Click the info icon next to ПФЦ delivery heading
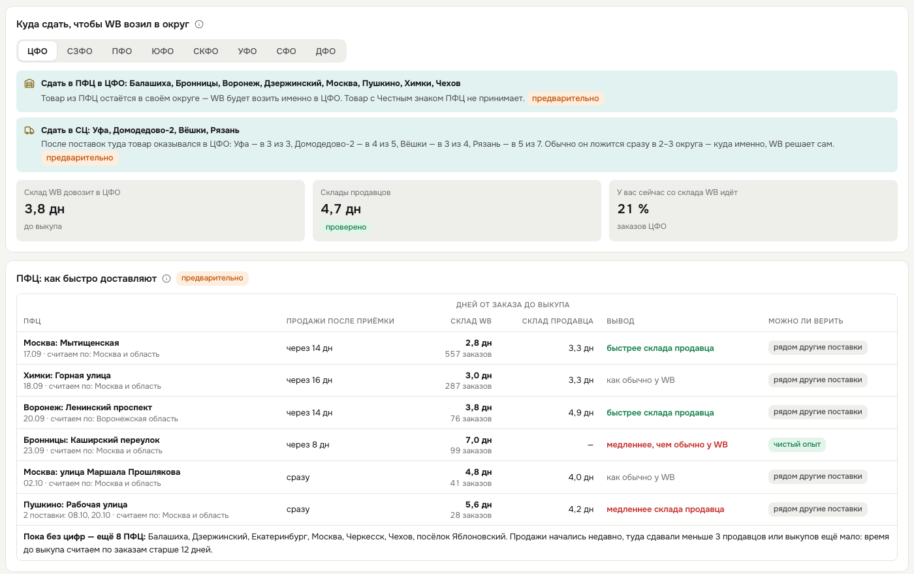The width and height of the screenshot is (914, 574). tap(166, 279)
